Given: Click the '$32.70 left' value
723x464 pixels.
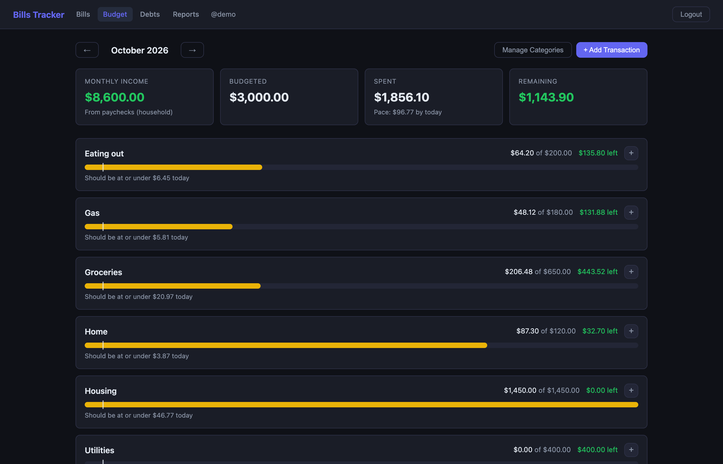Looking at the screenshot, I should coord(600,331).
